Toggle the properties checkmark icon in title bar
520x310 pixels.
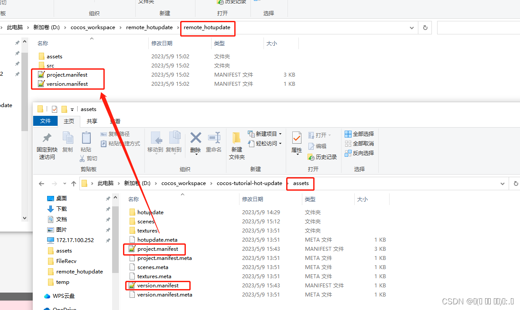pos(55,109)
